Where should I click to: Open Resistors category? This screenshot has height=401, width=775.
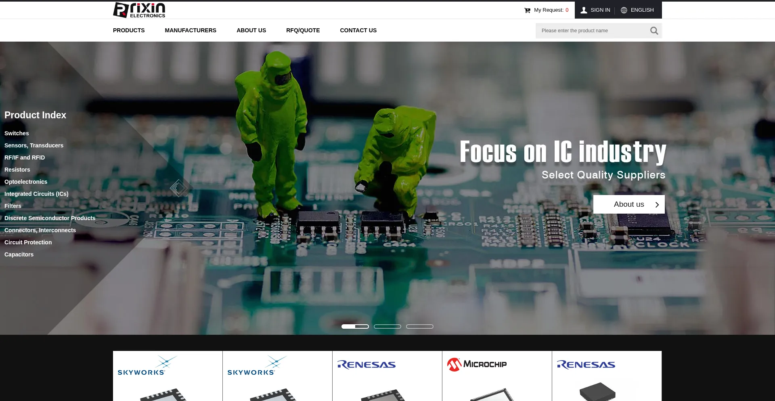pyautogui.click(x=17, y=170)
